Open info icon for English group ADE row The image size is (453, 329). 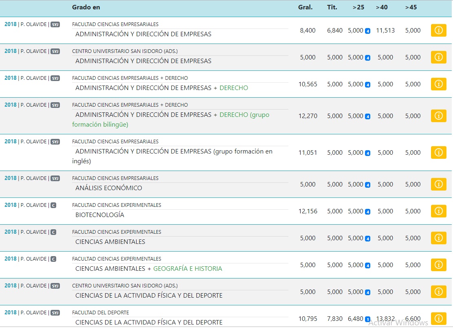[438, 152]
